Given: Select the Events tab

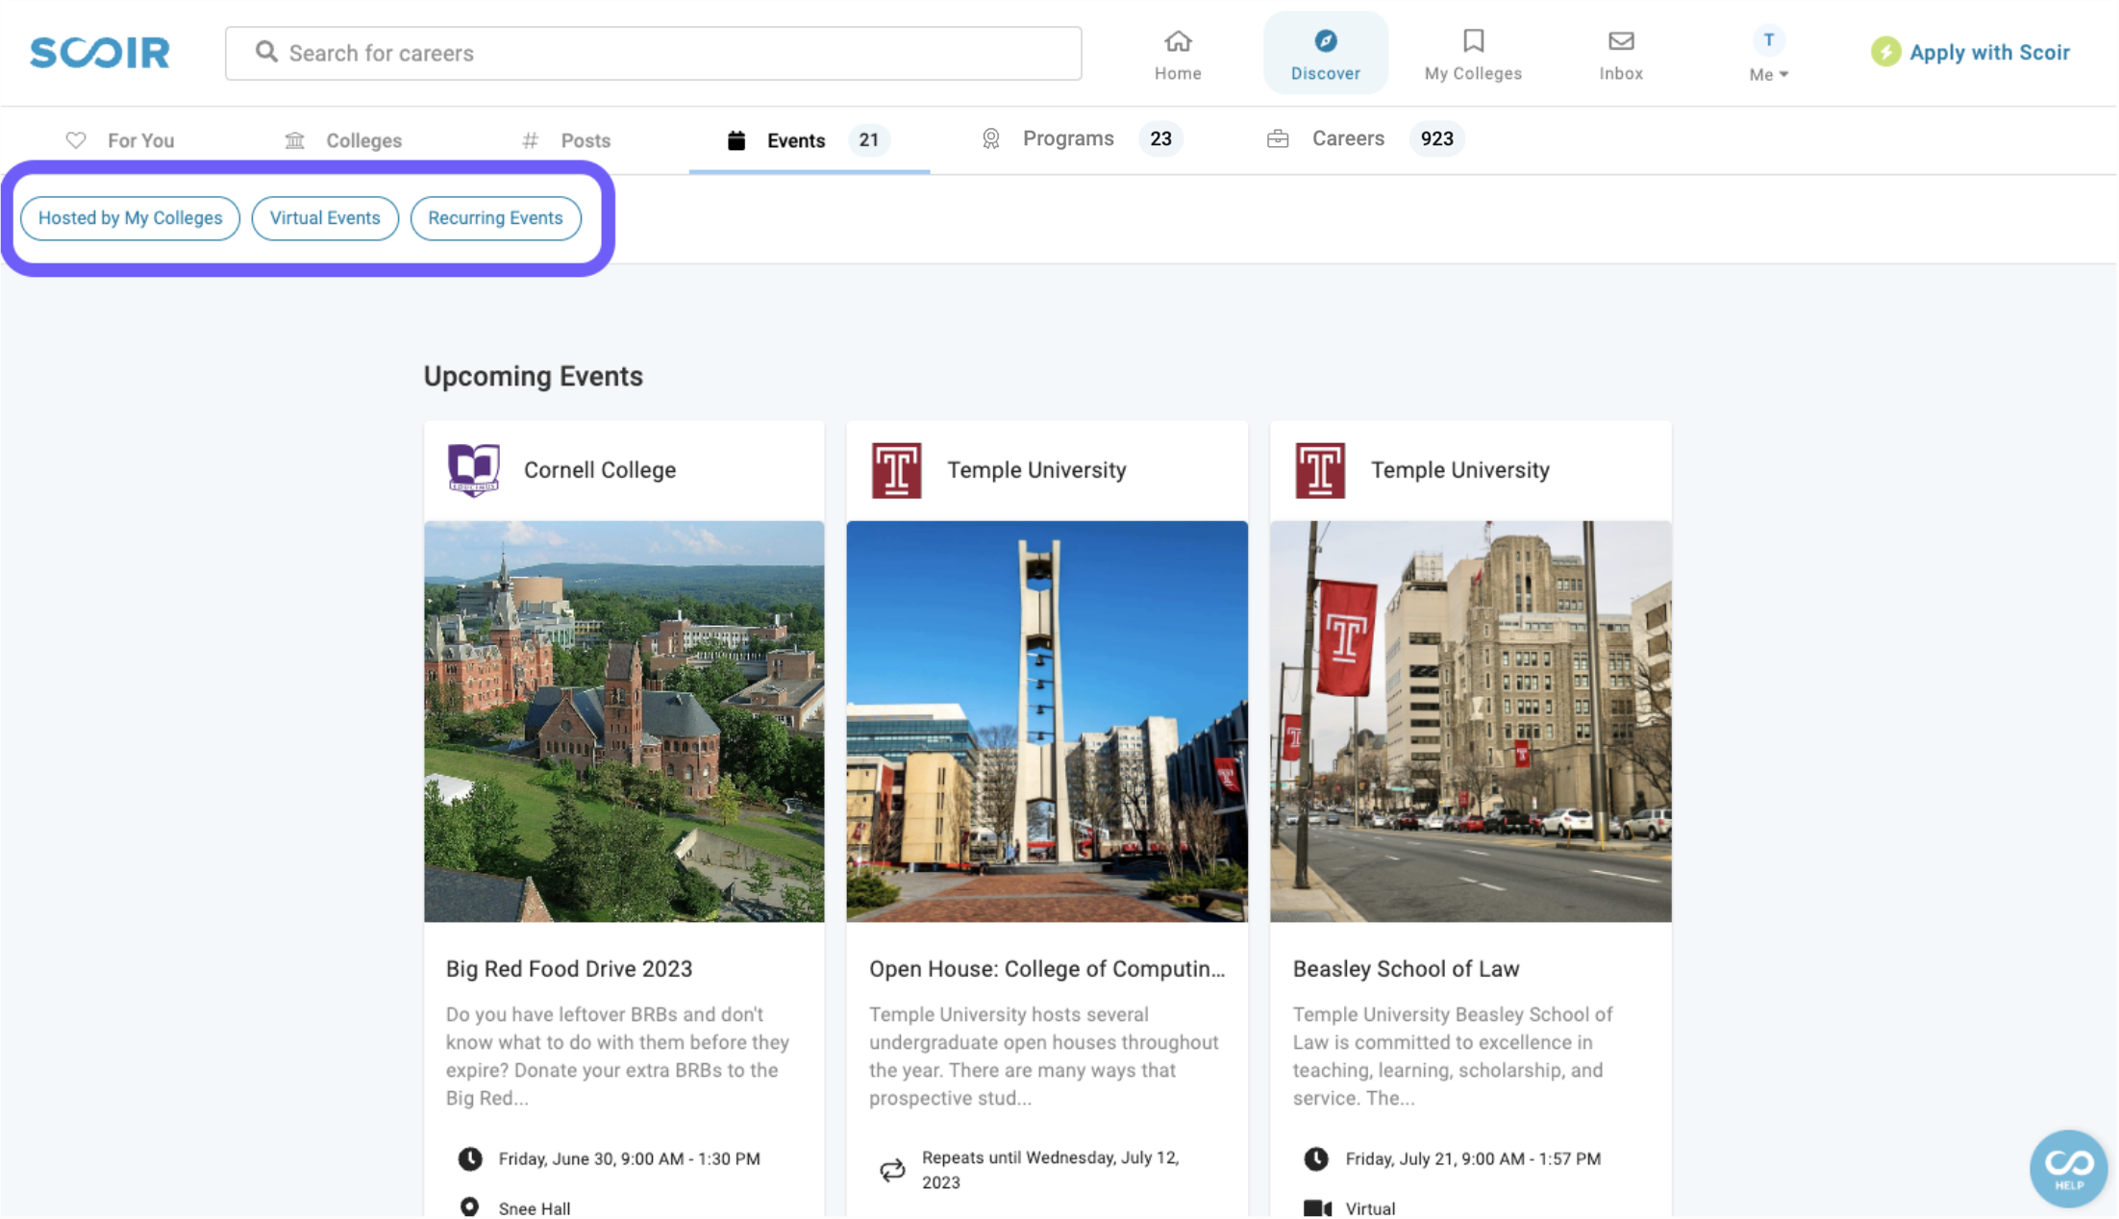Looking at the screenshot, I should click(810, 140).
